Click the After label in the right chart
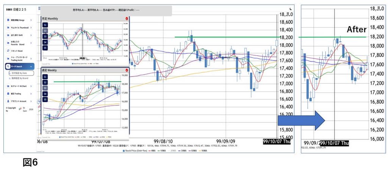The height and width of the screenshot is (169, 388). pyautogui.click(x=357, y=30)
